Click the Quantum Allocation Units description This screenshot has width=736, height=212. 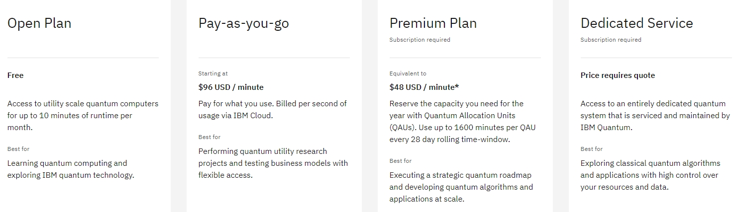pyautogui.click(x=463, y=122)
